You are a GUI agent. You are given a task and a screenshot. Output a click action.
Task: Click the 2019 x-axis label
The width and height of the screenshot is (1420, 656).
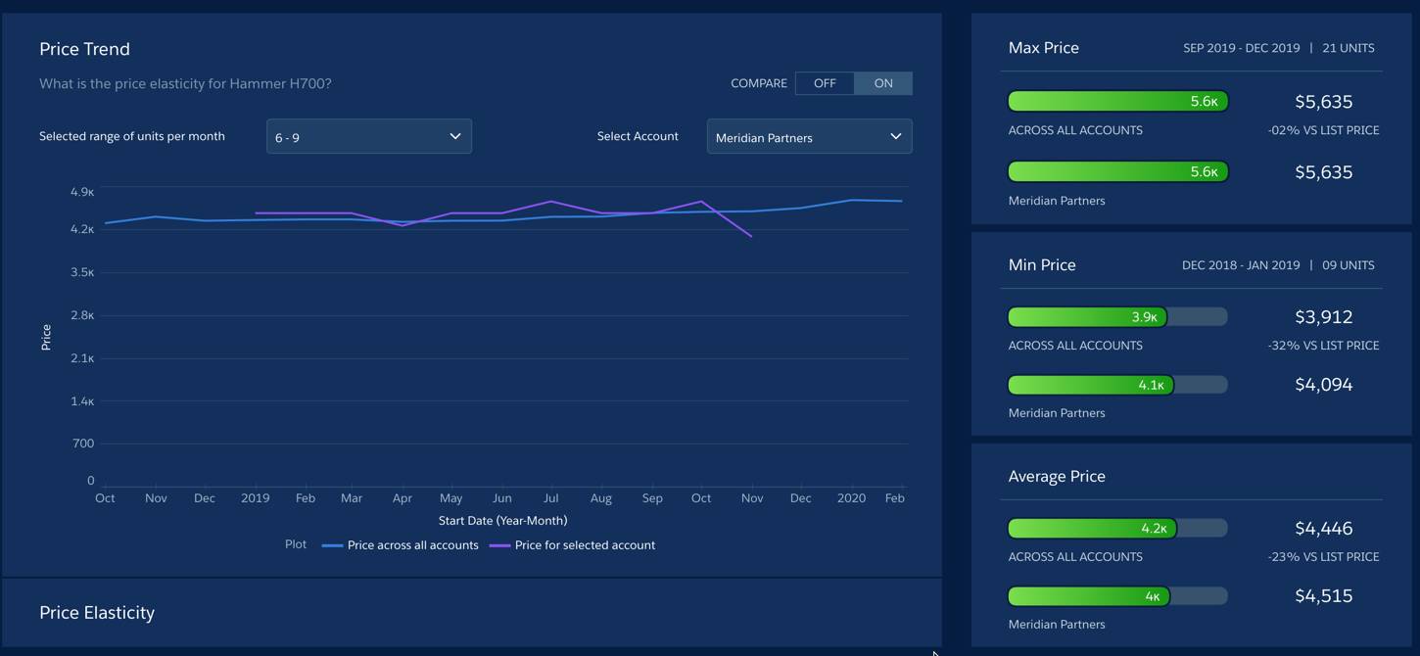pyautogui.click(x=255, y=498)
